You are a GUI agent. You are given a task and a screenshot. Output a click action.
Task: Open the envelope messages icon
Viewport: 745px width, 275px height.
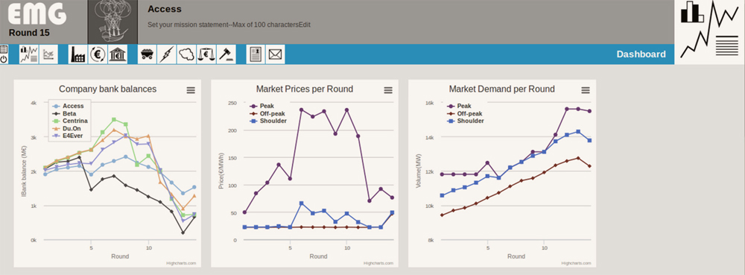pos(275,54)
